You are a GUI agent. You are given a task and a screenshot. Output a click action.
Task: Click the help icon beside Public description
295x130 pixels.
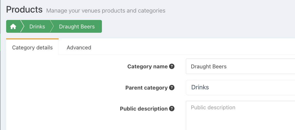click(172, 109)
